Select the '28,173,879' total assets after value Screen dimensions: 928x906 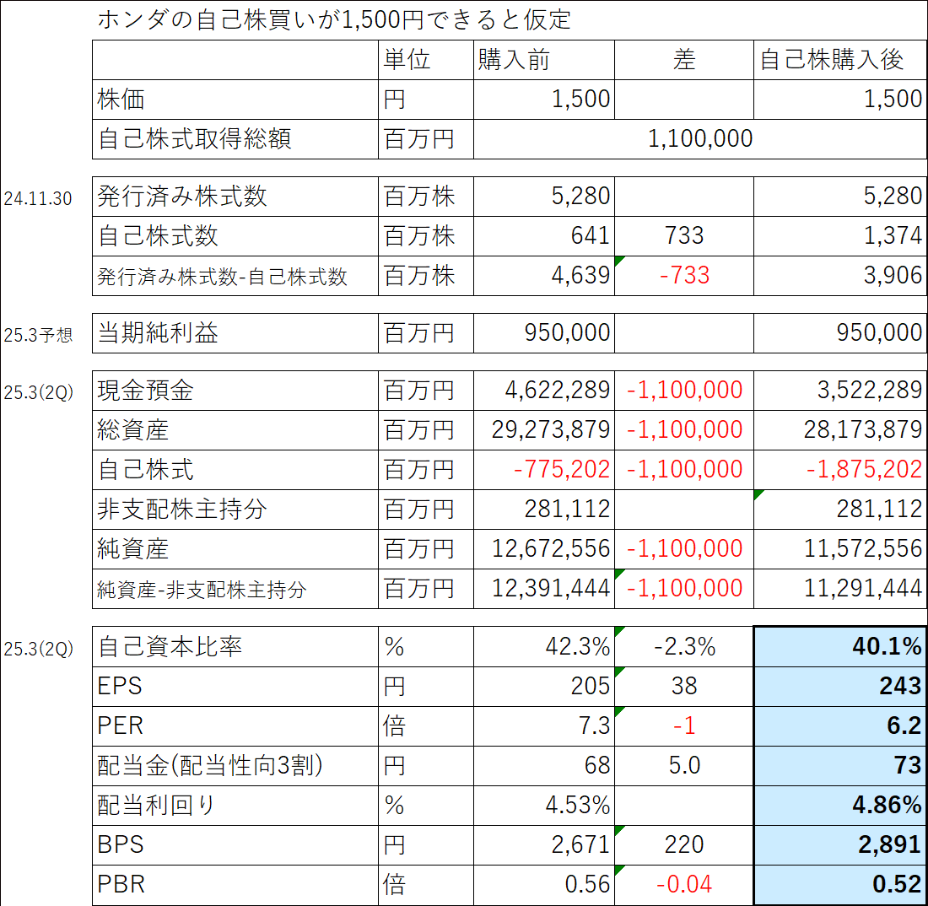pyautogui.click(x=863, y=429)
